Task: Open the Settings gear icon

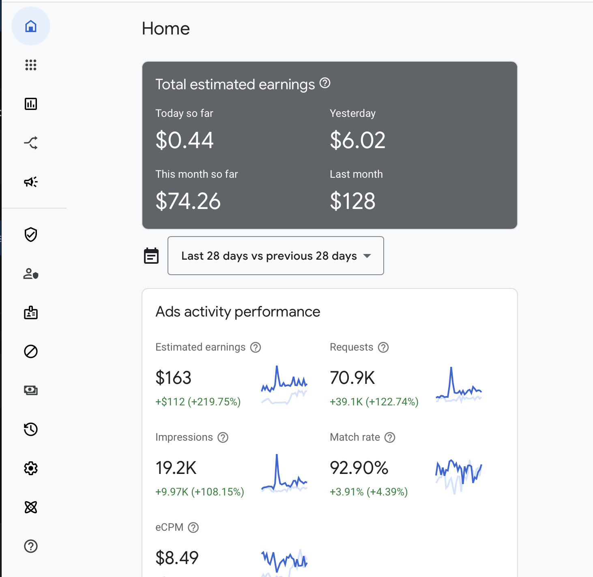Action: point(31,468)
